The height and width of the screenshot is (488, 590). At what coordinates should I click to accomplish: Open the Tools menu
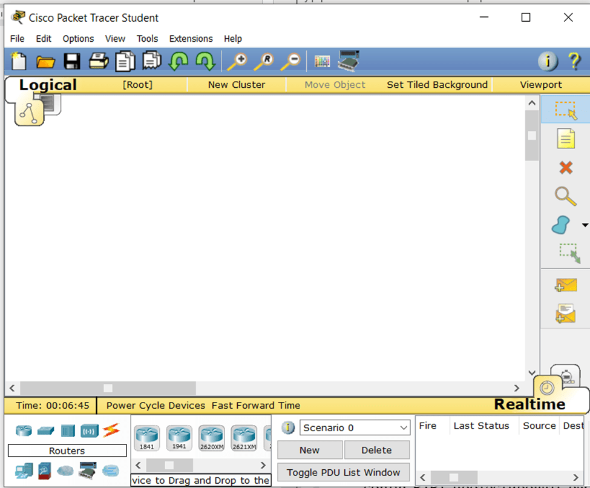pyautogui.click(x=148, y=39)
